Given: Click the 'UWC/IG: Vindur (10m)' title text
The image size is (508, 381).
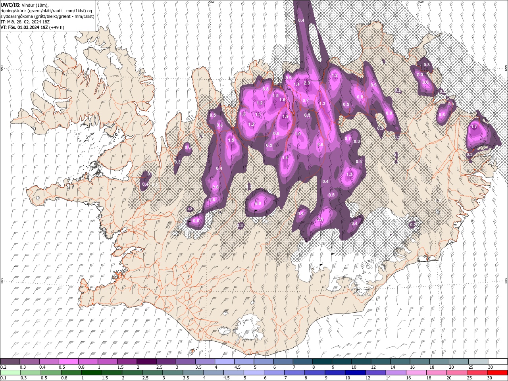Looking at the screenshot, I should [24, 5].
